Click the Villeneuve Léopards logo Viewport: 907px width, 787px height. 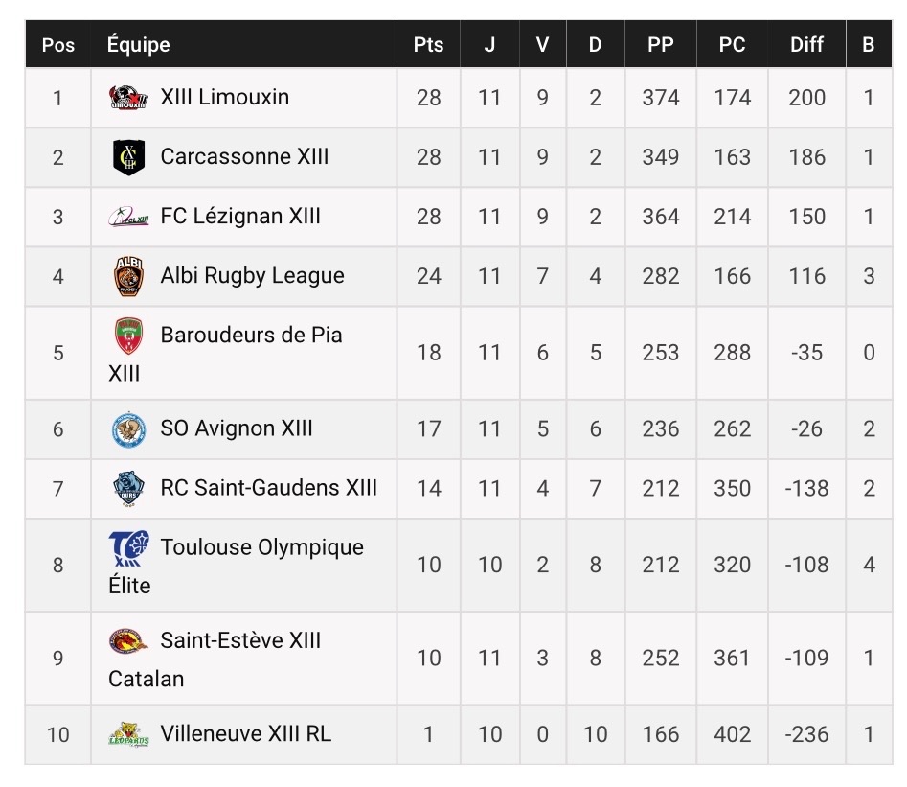click(x=128, y=734)
